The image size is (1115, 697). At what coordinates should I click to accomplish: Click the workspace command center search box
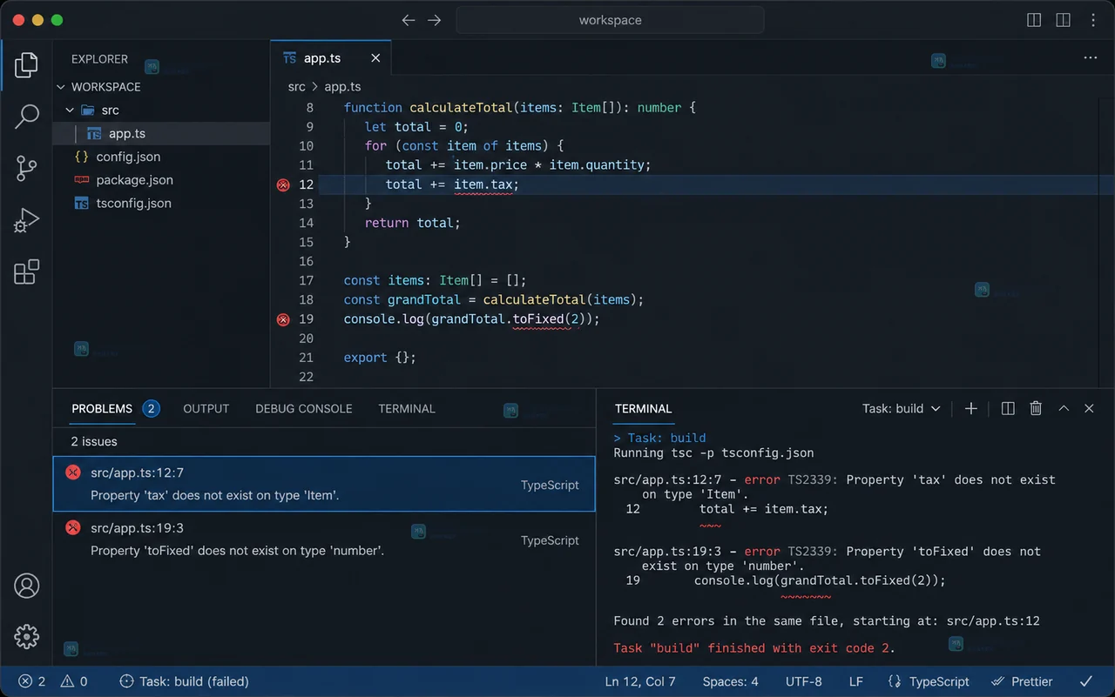[x=610, y=20]
